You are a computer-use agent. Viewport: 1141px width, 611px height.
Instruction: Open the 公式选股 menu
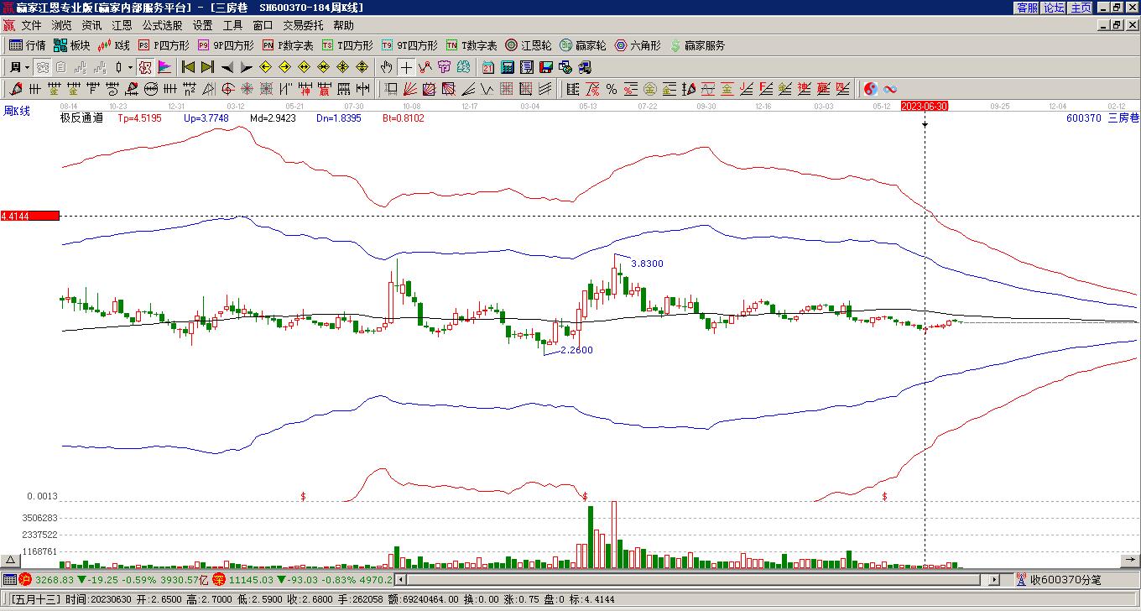click(162, 26)
